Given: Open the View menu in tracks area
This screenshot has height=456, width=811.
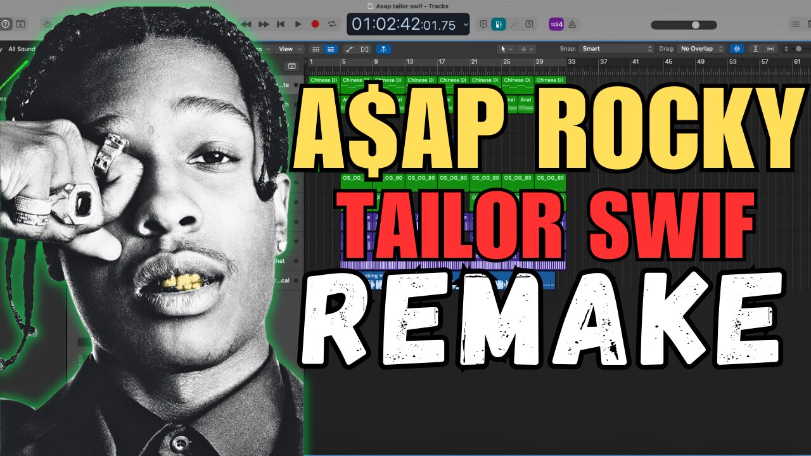Looking at the screenshot, I should click(289, 49).
